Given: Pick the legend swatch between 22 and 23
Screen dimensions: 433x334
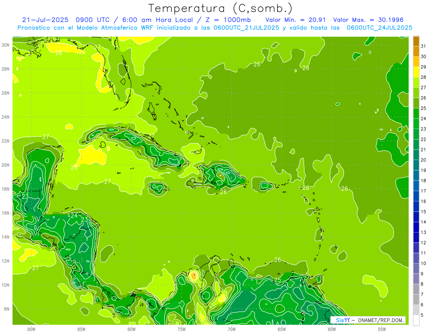Looking at the screenshot, I should [x=416, y=134].
